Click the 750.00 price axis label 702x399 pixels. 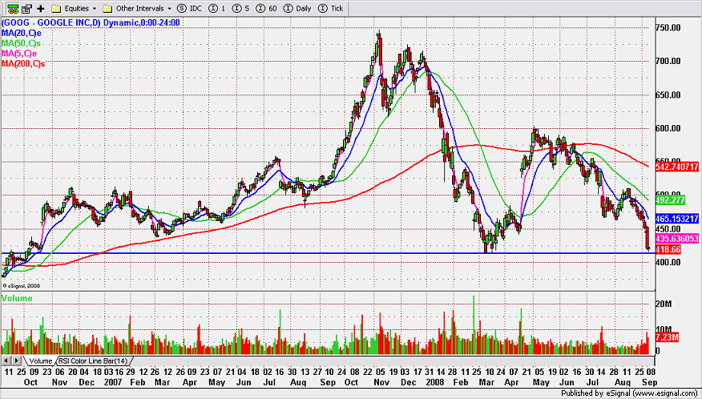[668, 28]
